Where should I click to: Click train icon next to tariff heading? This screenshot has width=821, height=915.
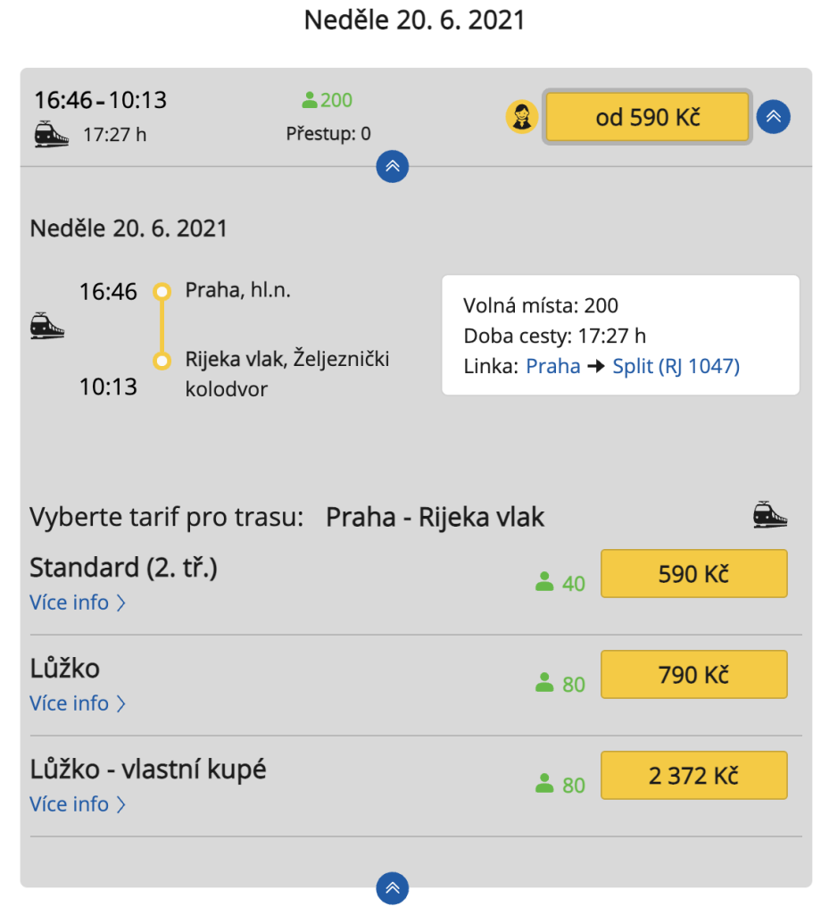point(770,515)
